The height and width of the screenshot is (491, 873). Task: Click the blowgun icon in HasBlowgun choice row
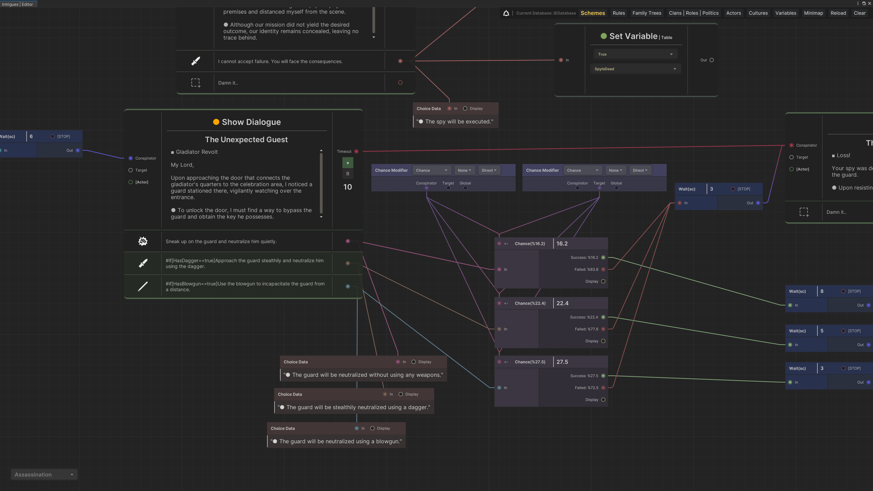click(x=143, y=286)
